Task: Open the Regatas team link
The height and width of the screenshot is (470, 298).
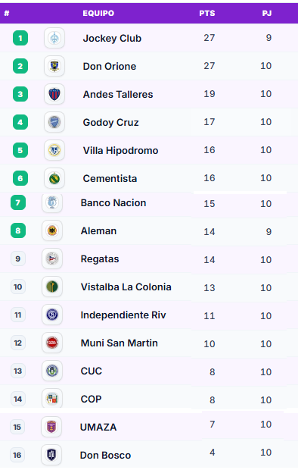Action: [x=100, y=259]
